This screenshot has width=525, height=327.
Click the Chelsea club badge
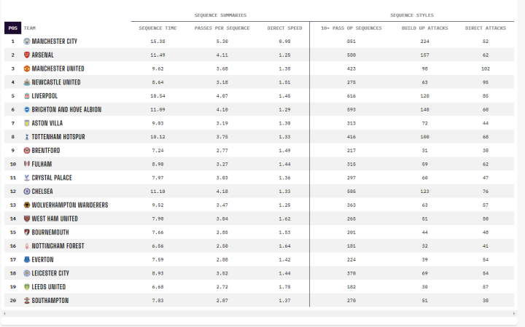27,192
